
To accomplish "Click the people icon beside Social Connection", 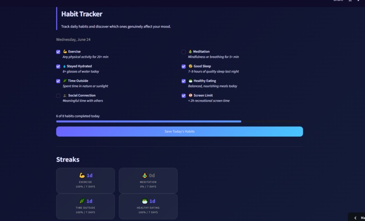I will pyautogui.click(x=65, y=96).
